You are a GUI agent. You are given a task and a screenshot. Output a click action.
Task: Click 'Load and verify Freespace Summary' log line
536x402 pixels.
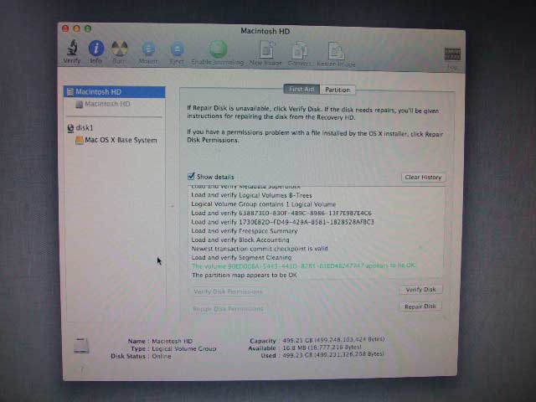coord(244,231)
